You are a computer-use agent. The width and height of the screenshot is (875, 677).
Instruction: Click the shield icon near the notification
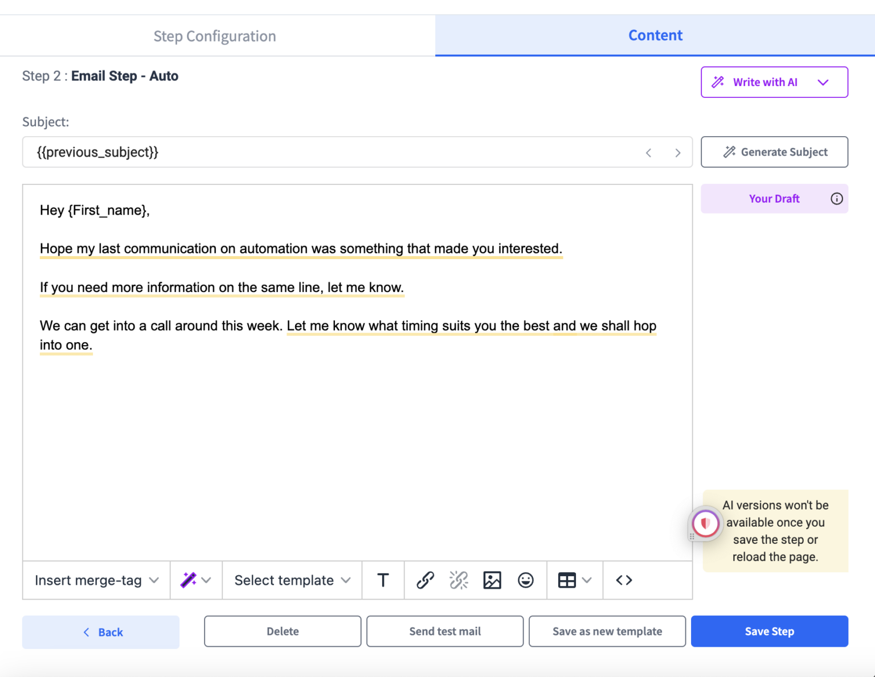706,523
